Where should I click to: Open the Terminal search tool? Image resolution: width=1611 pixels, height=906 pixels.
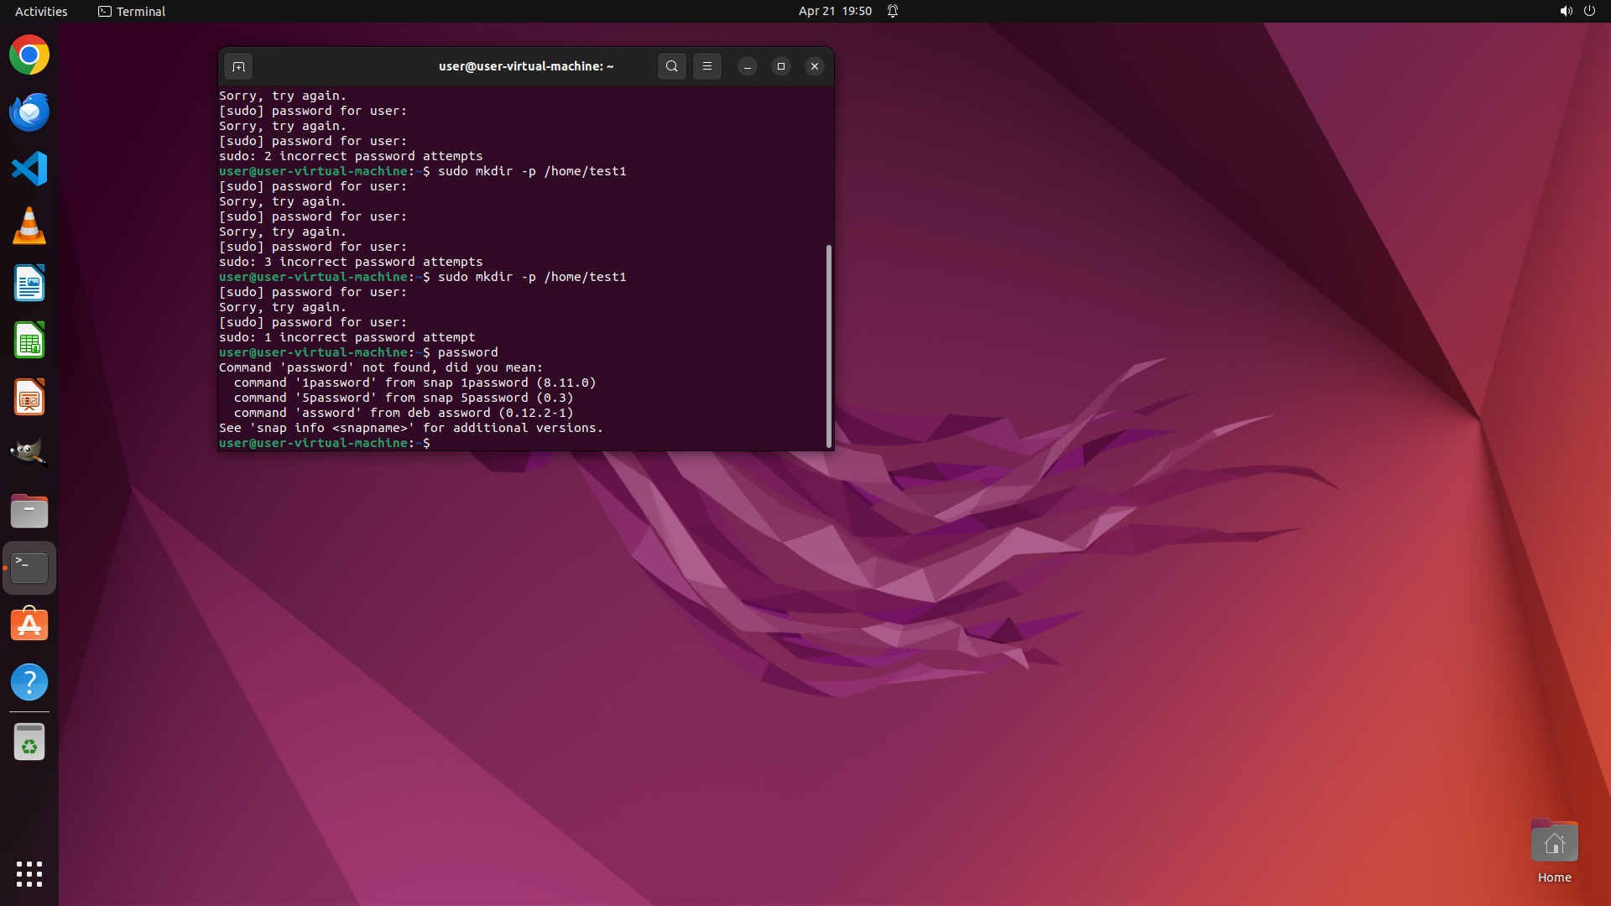point(671,66)
